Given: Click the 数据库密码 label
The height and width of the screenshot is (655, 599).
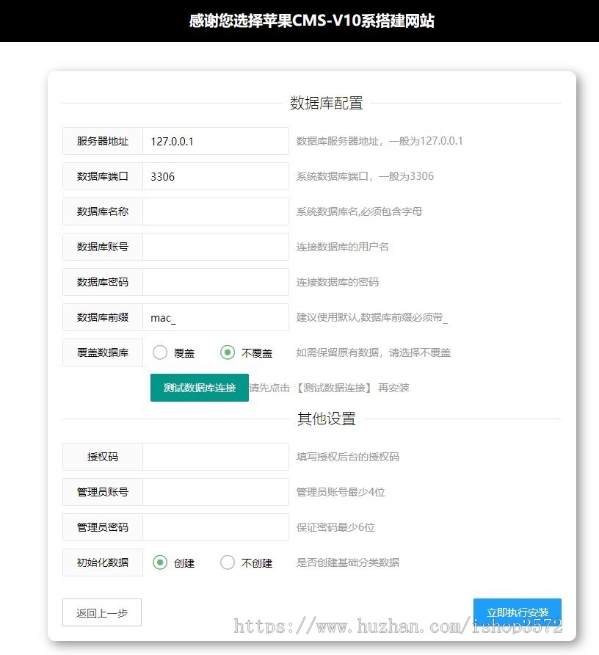Looking at the screenshot, I should coord(103,282).
